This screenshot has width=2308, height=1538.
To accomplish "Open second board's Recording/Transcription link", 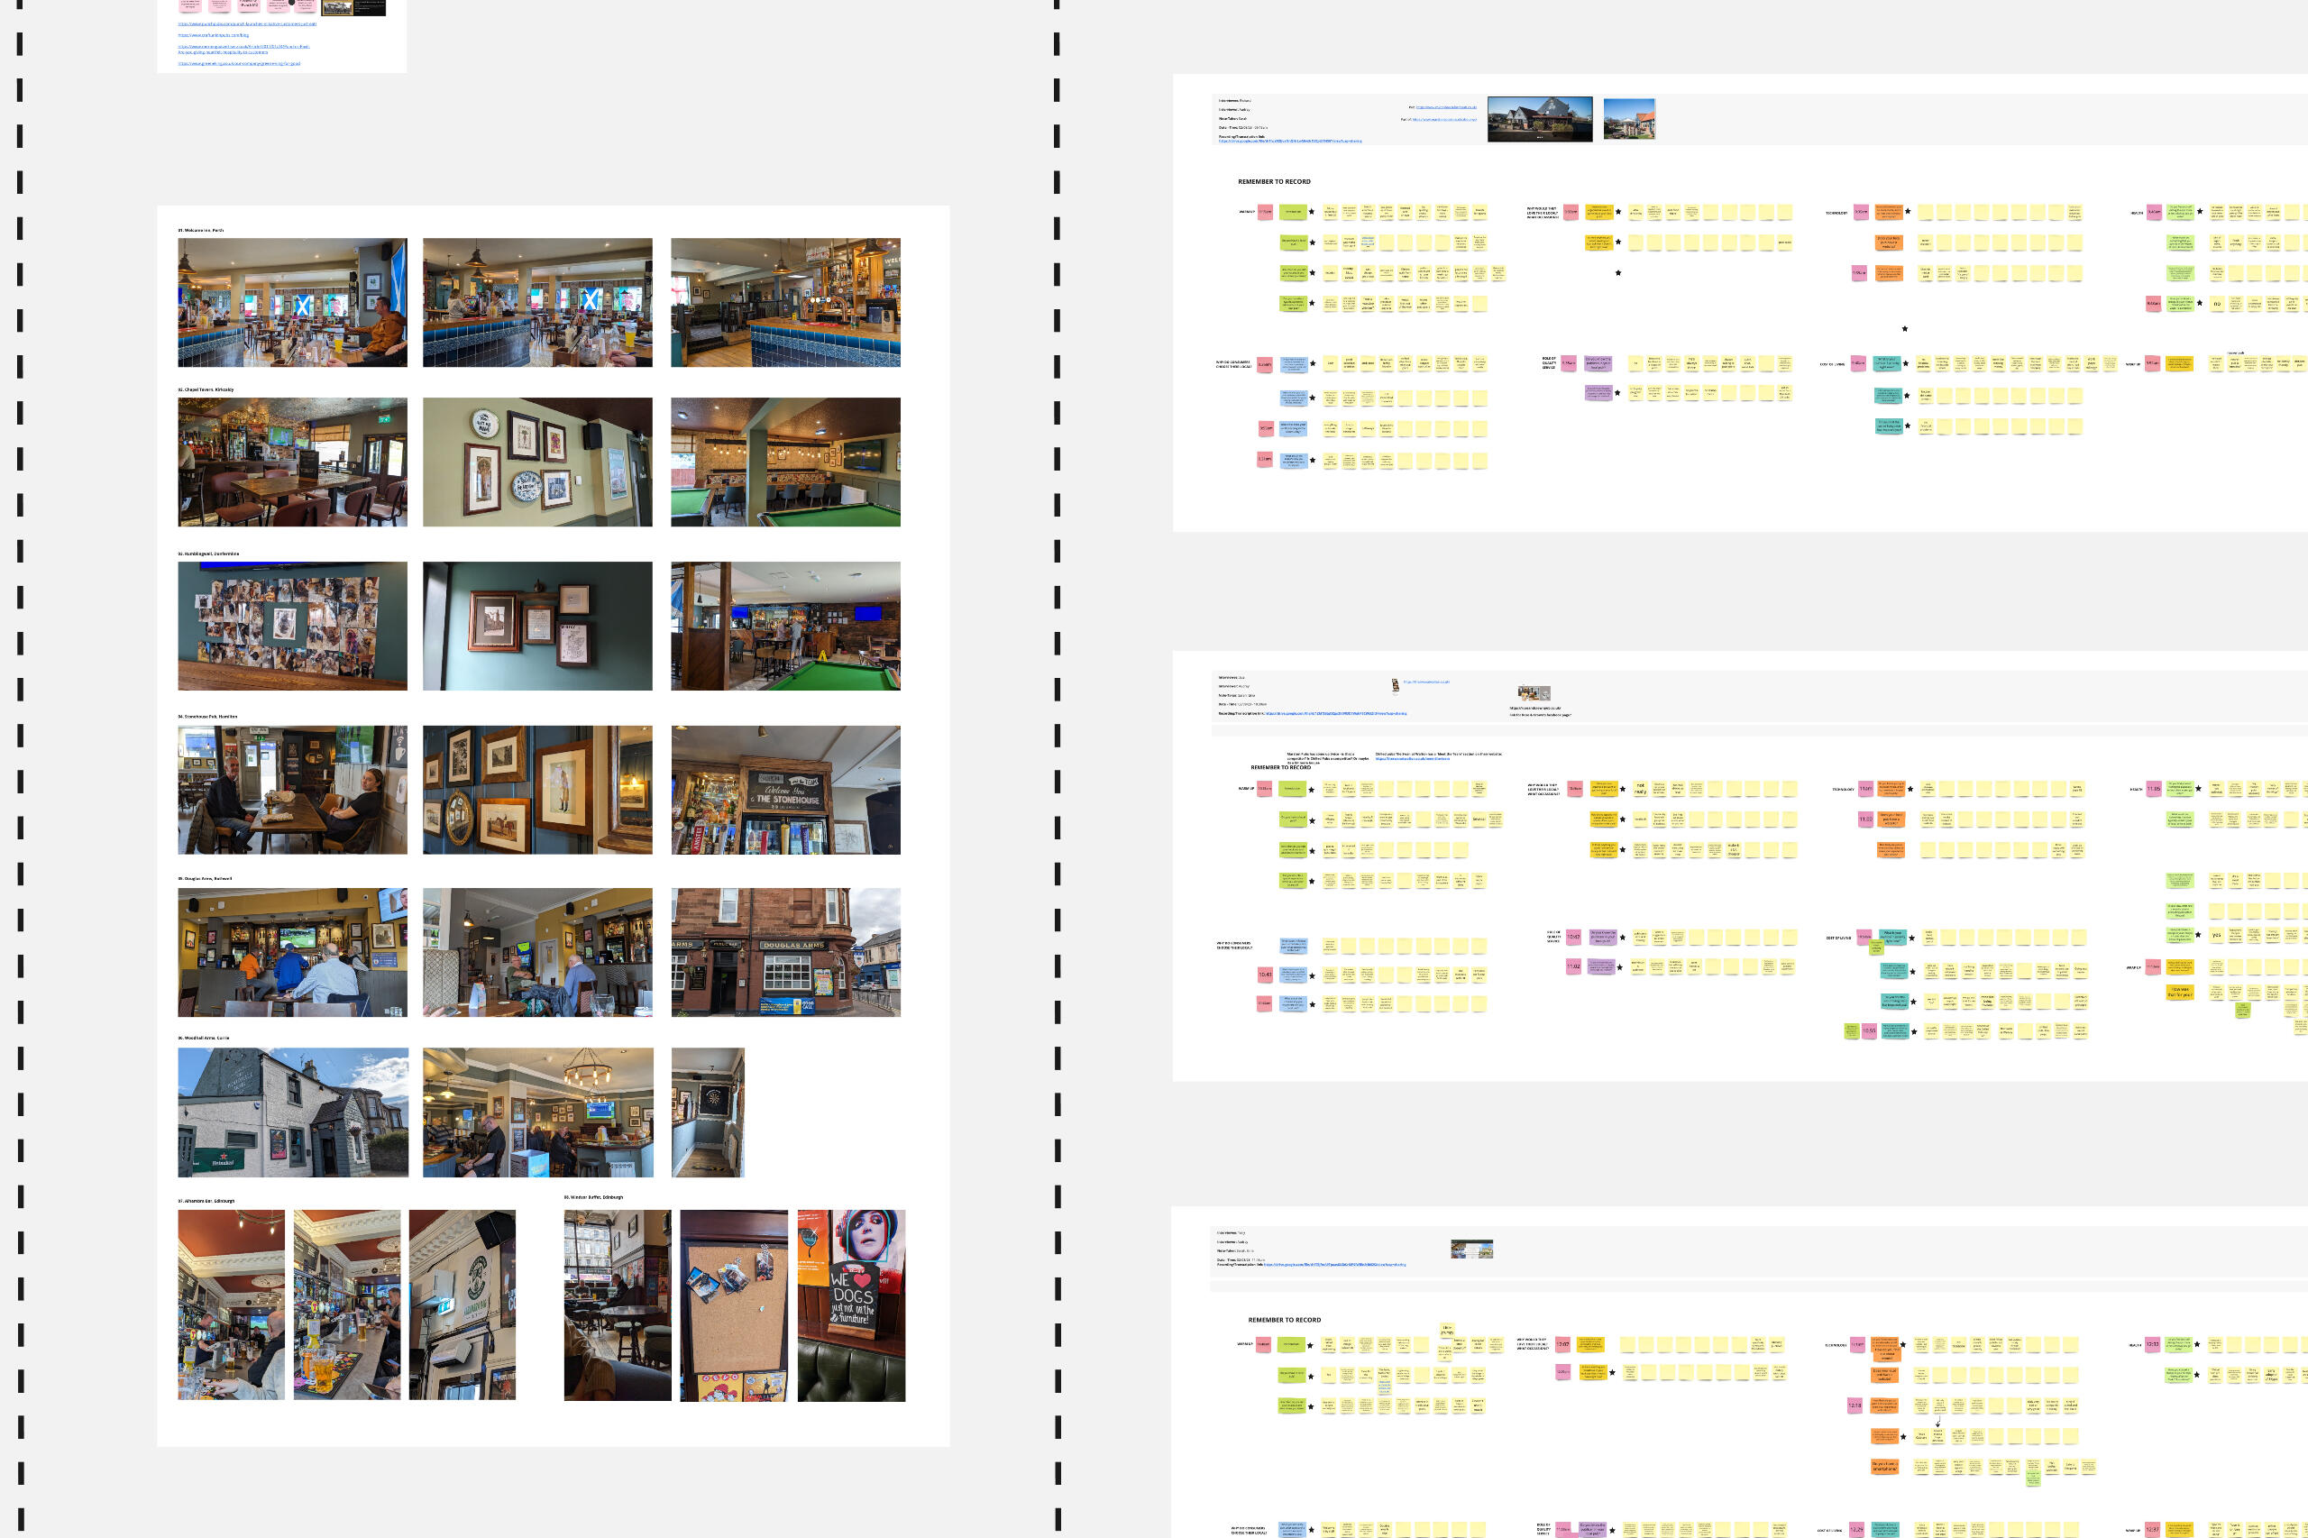I will [x=1335, y=714].
